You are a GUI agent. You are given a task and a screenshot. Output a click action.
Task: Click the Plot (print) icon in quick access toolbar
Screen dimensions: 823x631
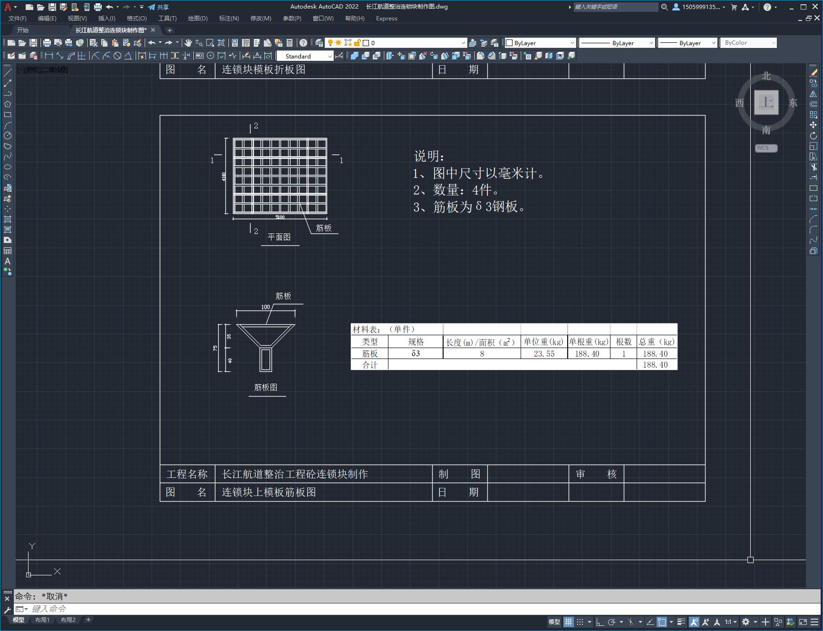(x=97, y=7)
